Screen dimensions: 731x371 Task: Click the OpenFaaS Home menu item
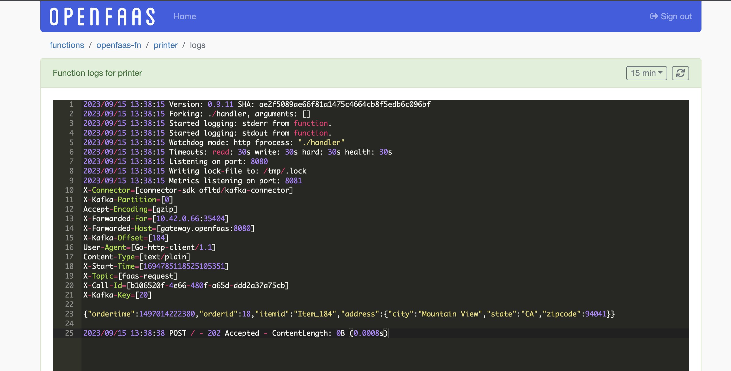click(185, 16)
